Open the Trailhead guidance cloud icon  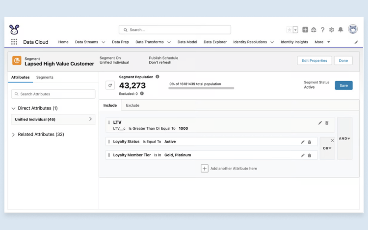click(x=314, y=29)
